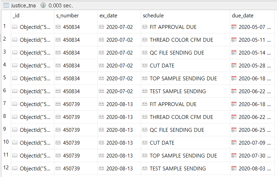Viewport: 277px width, 177px height.
Task: Click the _id column header
Action: [16, 16]
